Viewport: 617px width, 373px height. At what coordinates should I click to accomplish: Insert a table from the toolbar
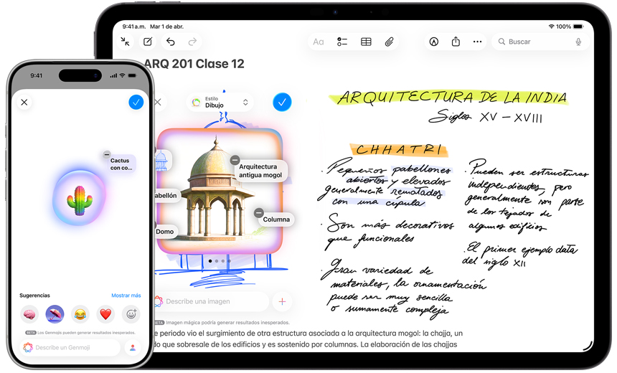pyautogui.click(x=366, y=42)
